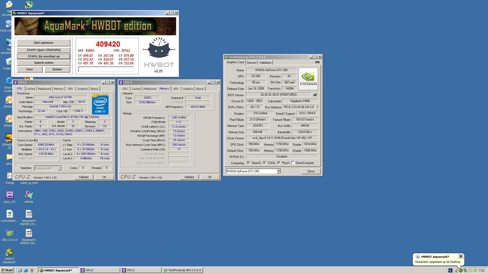Viewport: 488px width, 274px height.
Task: Switch to the Sensors tab in GPU-Z
Action: [251, 63]
